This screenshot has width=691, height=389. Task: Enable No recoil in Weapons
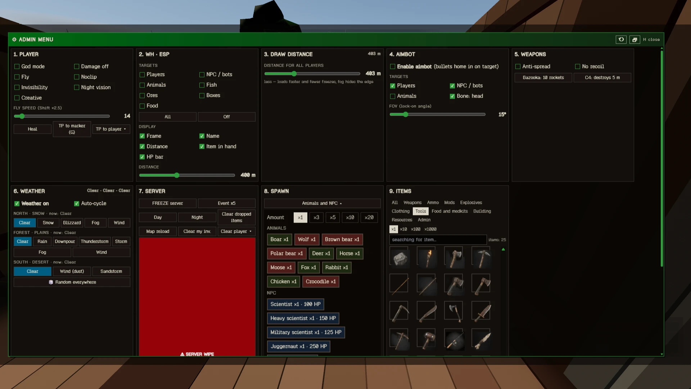coord(578,67)
